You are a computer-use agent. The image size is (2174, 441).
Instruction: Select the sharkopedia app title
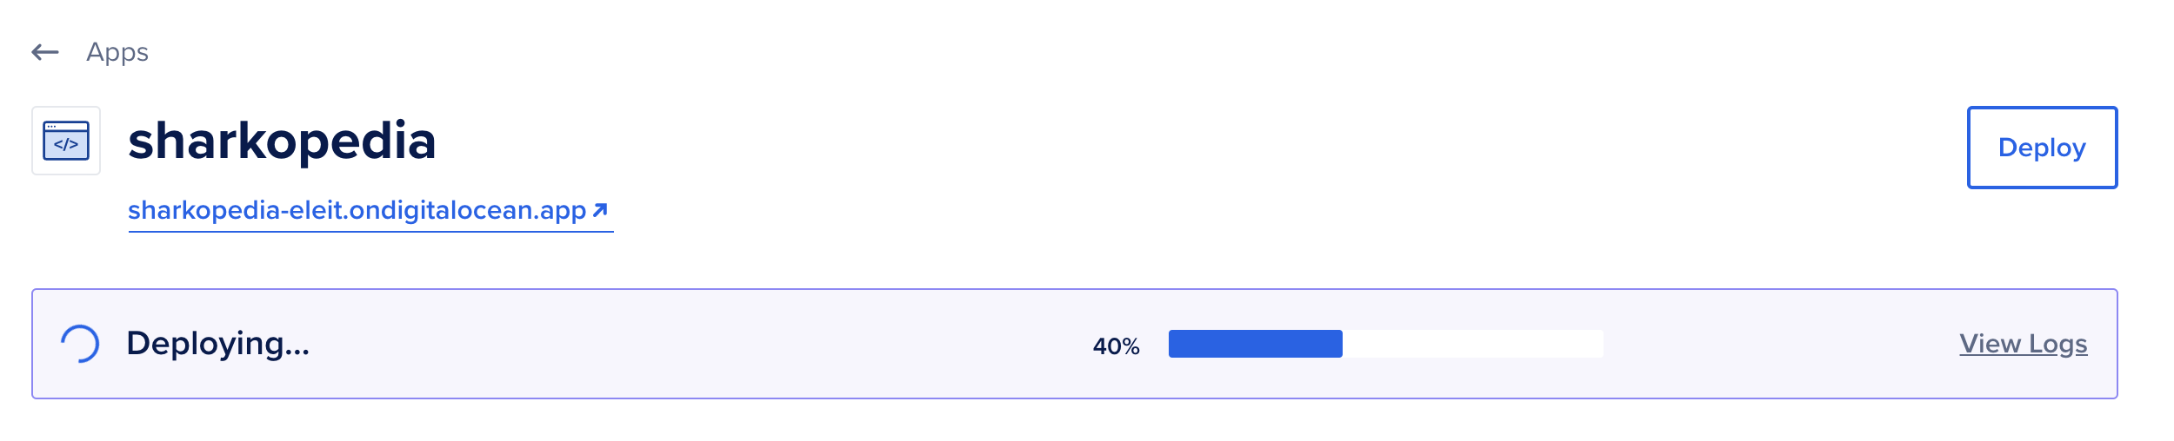tap(282, 141)
